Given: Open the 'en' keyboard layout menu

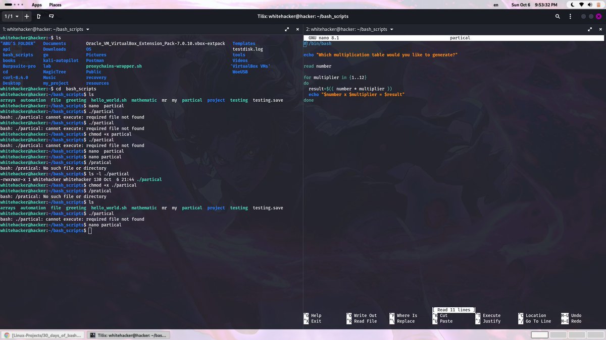Looking at the screenshot, I should [496, 5].
